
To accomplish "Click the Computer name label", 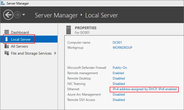I will [79, 43].
